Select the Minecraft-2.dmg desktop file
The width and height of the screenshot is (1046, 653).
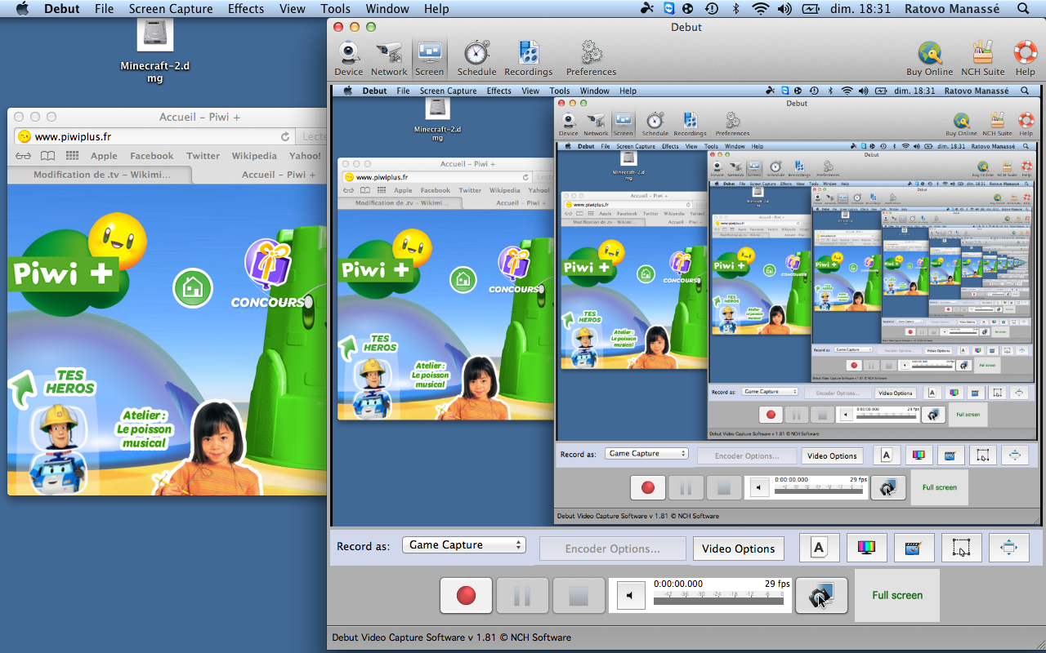[154, 49]
